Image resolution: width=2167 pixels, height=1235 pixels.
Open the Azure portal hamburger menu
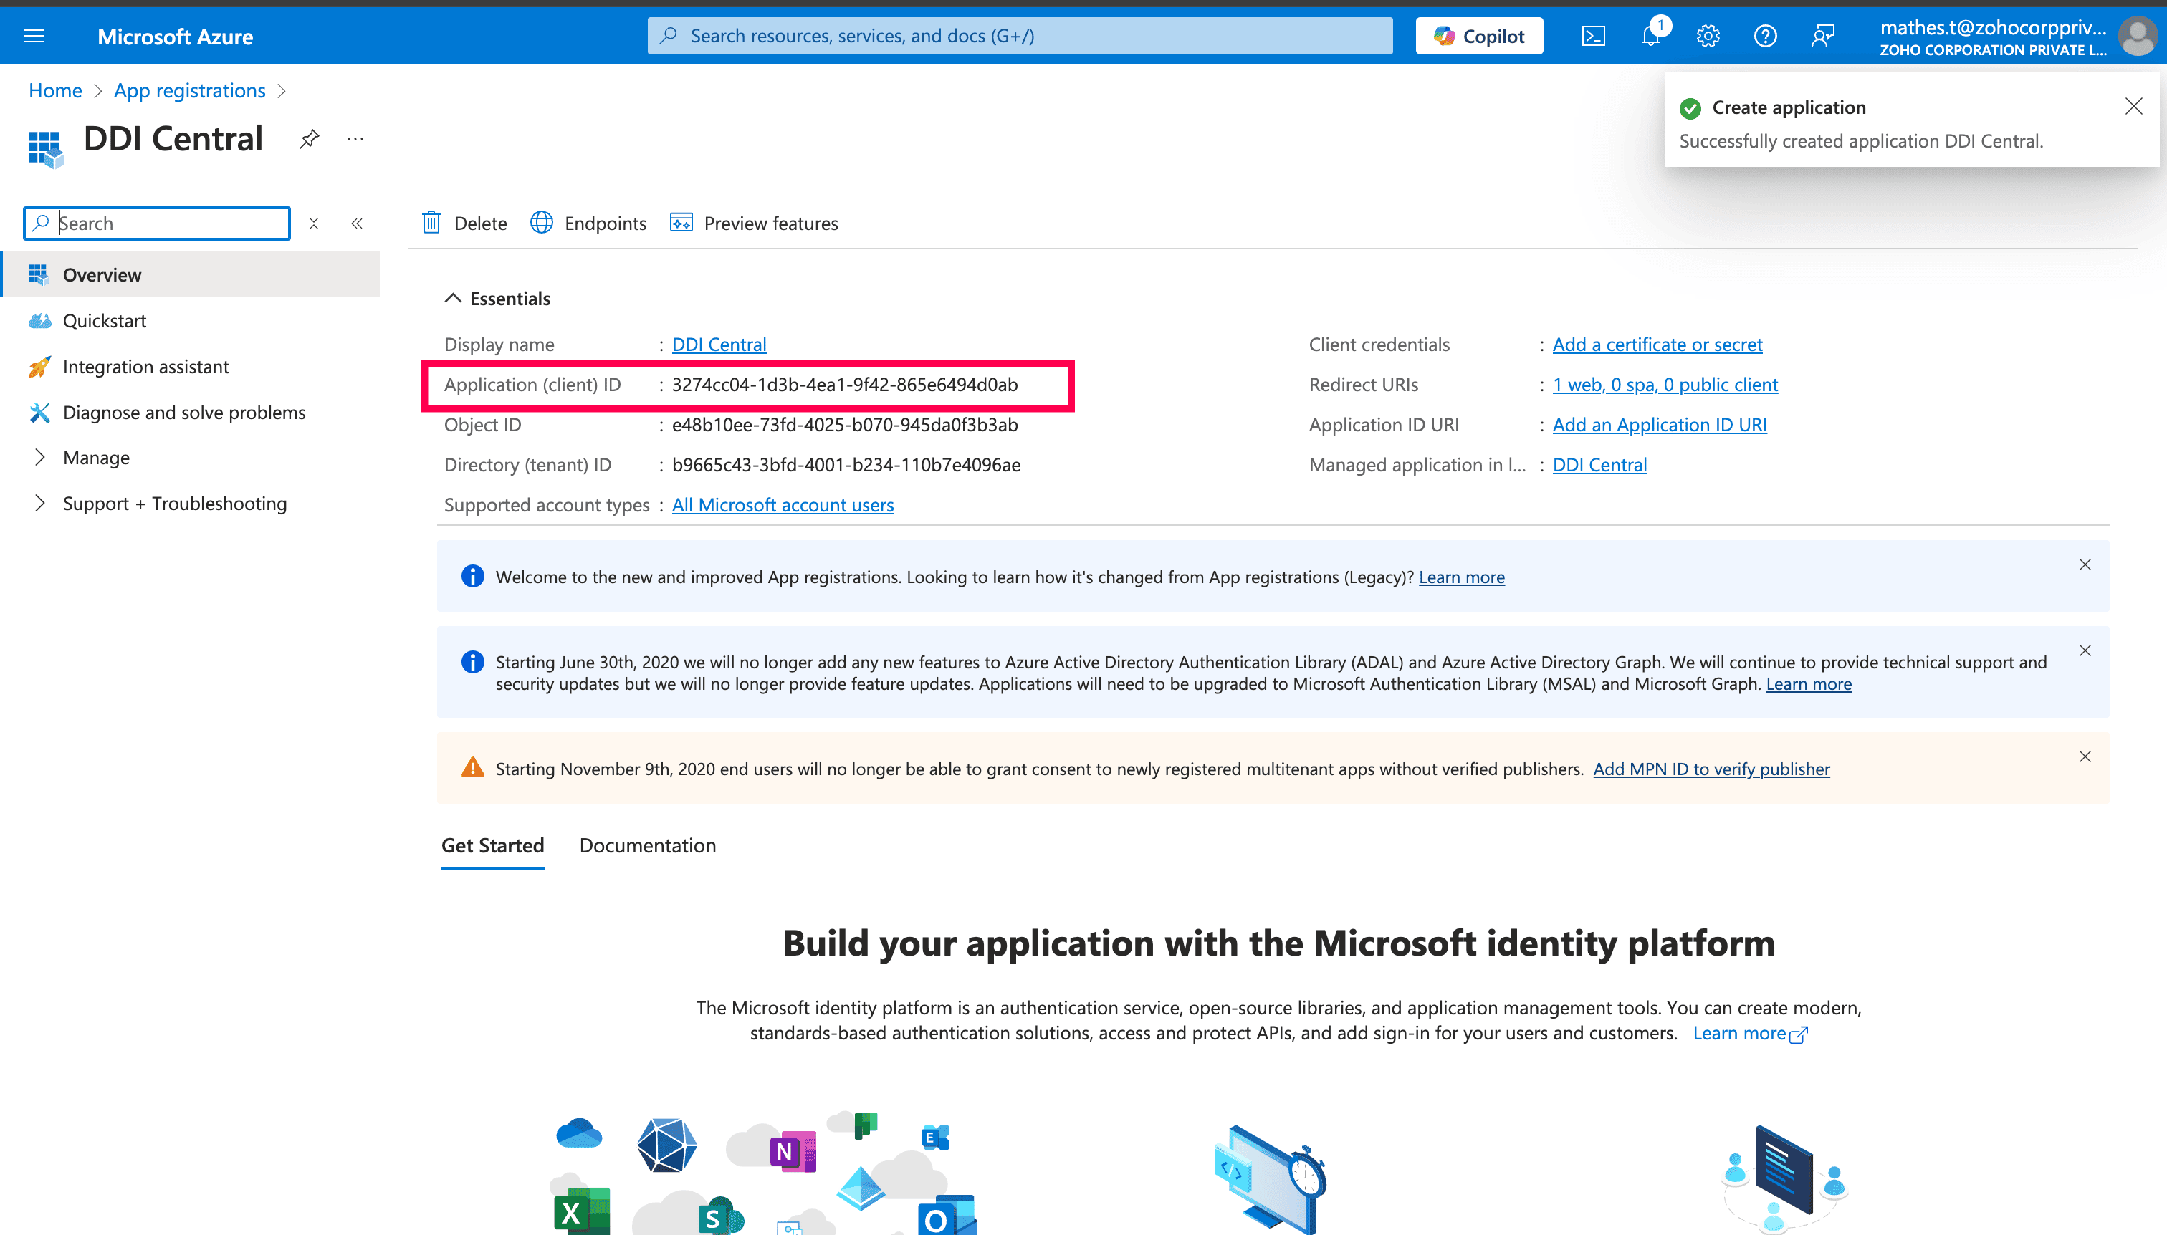(34, 36)
